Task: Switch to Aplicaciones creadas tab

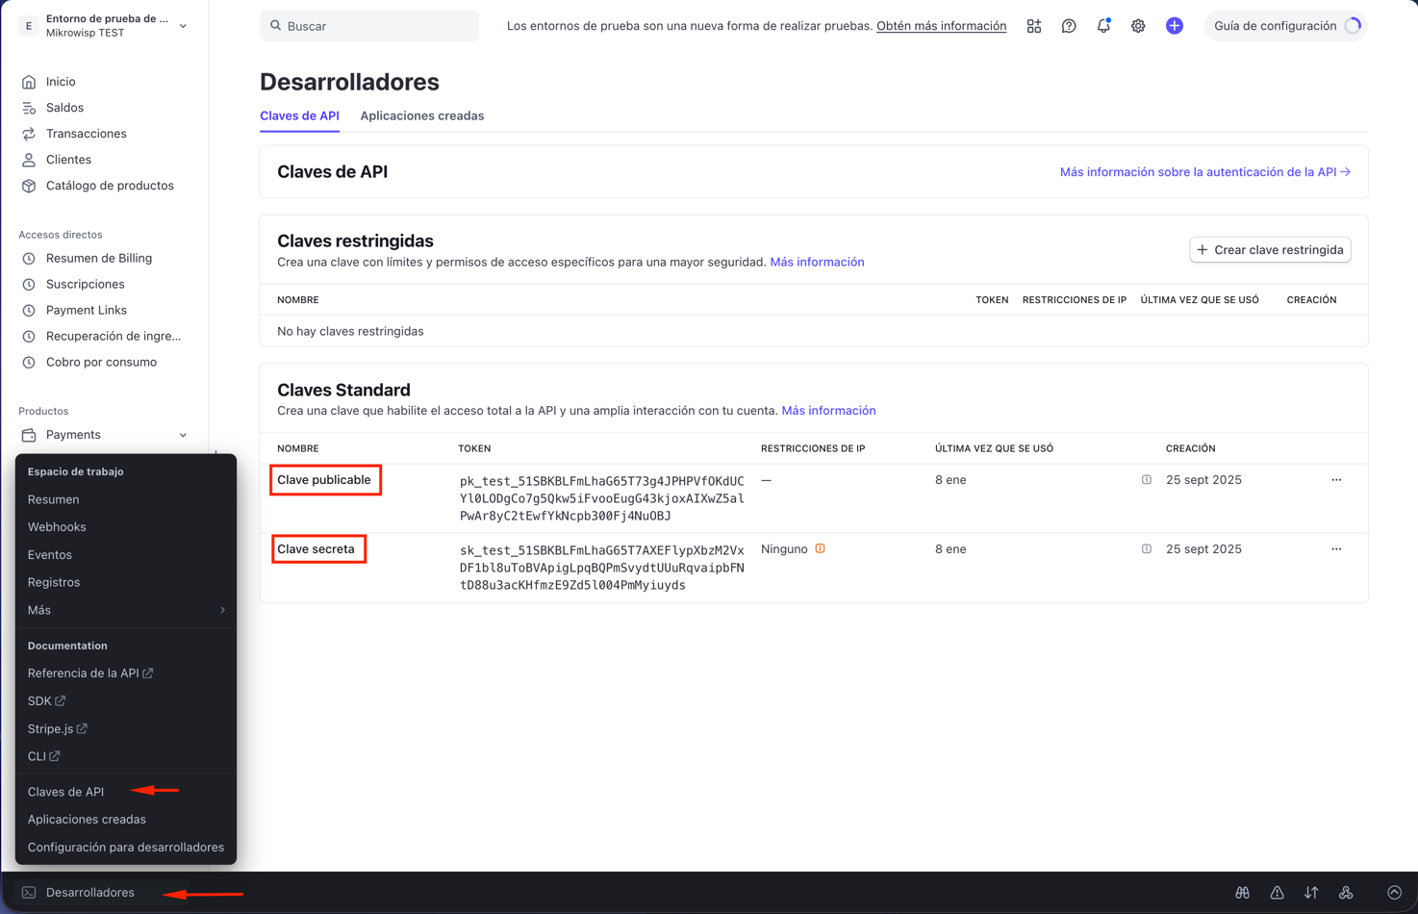Action: tap(422, 115)
